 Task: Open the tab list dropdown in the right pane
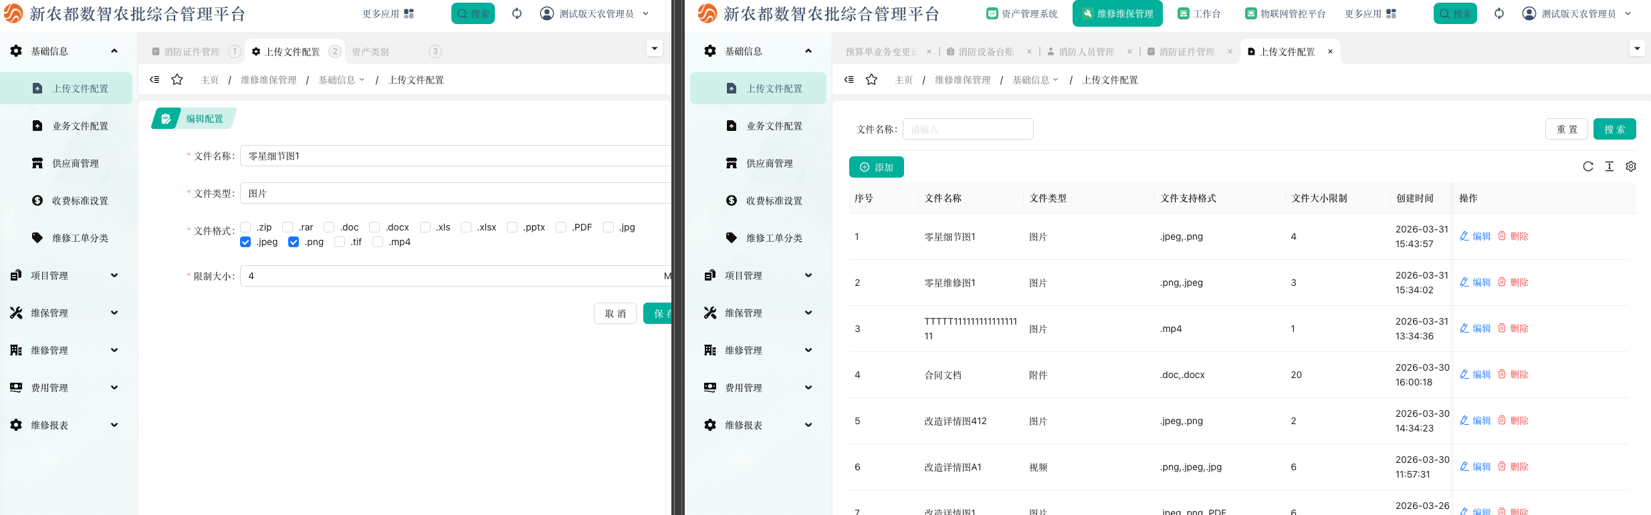coord(1636,49)
